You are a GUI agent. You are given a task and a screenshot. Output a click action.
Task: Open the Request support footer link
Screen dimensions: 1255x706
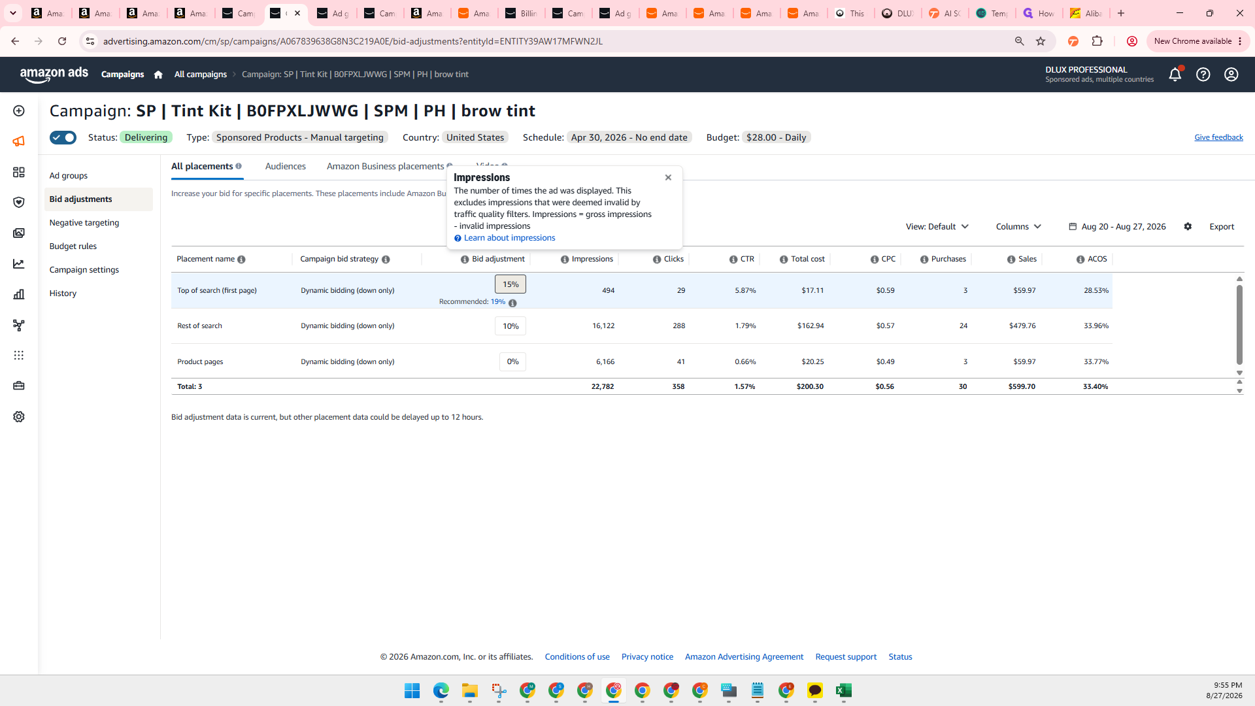(x=846, y=657)
